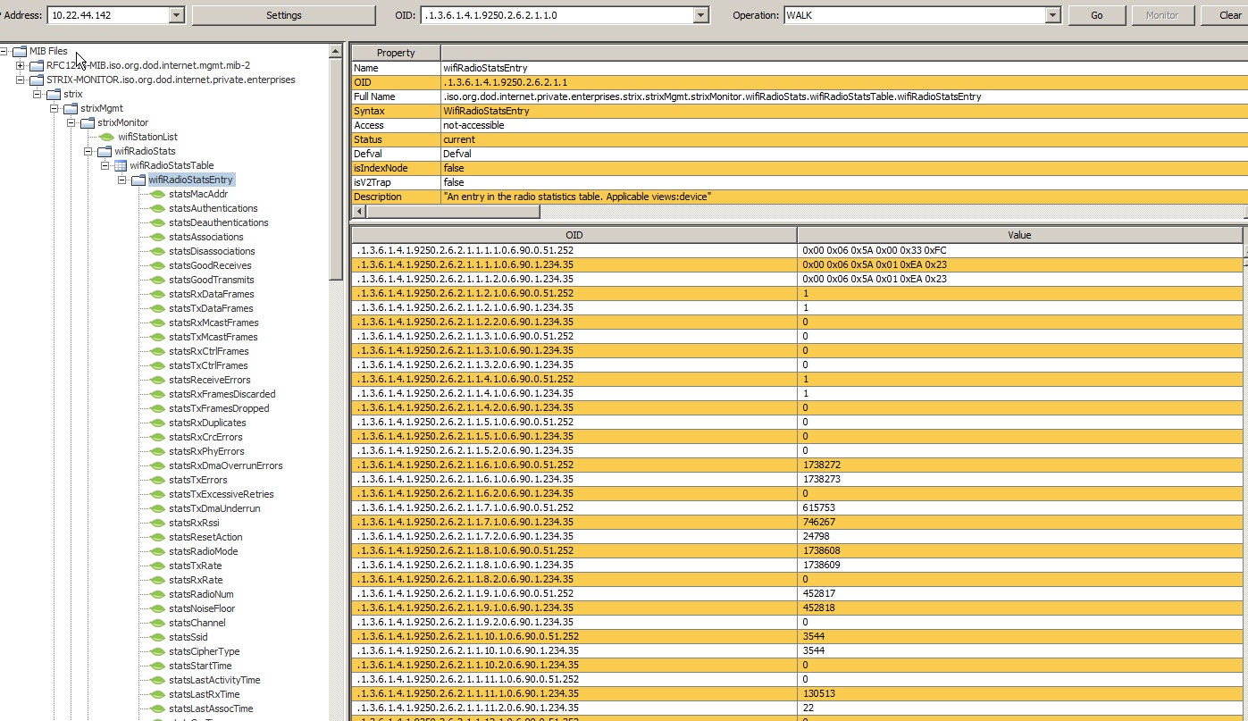Screen dimensions: 1248x721
Task: Select the Full Name property row
Action: (x=800, y=96)
